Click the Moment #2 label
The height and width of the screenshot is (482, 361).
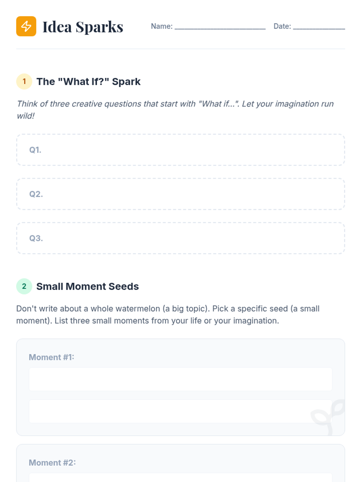(52, 463)
